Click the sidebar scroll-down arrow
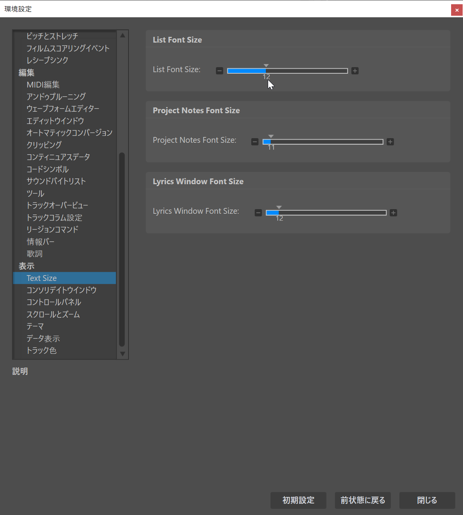Image resolution: width=463 pixels, height=515 pixels. coord(122,354)
